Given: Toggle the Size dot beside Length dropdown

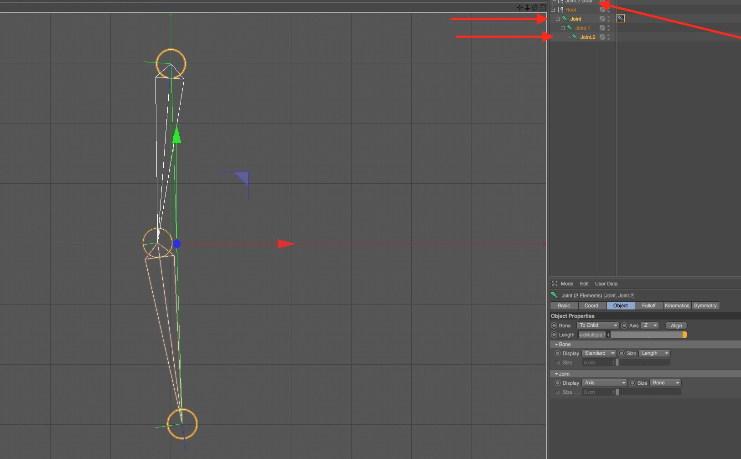Looking at the screenshot, I should (x=622, y=353).
